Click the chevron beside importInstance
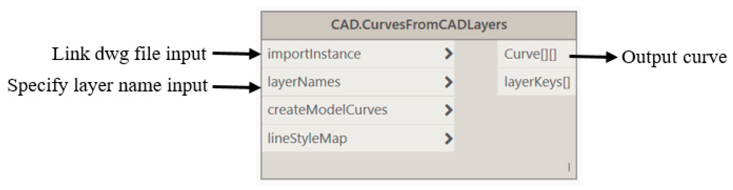Image resolution: width=733 pixels, height=190 pixels. tap(448, 54)
